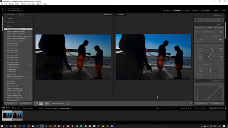This screenshot has height=128, width=228.
Task: Open the Slideshow module
Action: 205,10
